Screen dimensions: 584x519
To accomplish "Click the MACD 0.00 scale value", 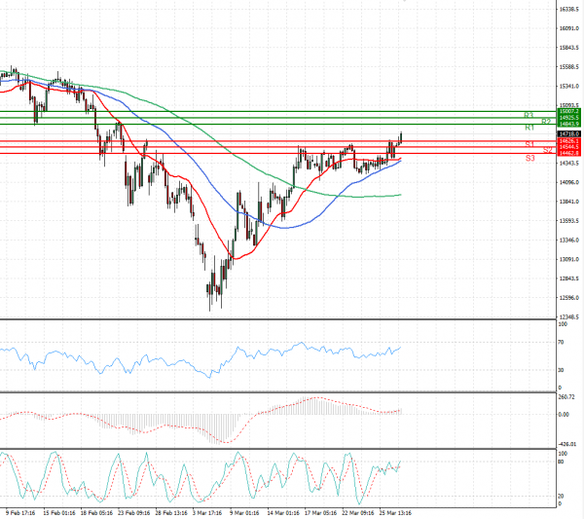I will coord(564,414).
